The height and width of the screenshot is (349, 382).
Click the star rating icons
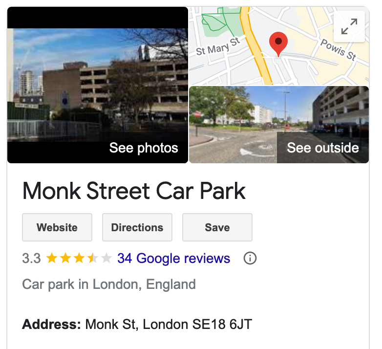tap(79, 258)
